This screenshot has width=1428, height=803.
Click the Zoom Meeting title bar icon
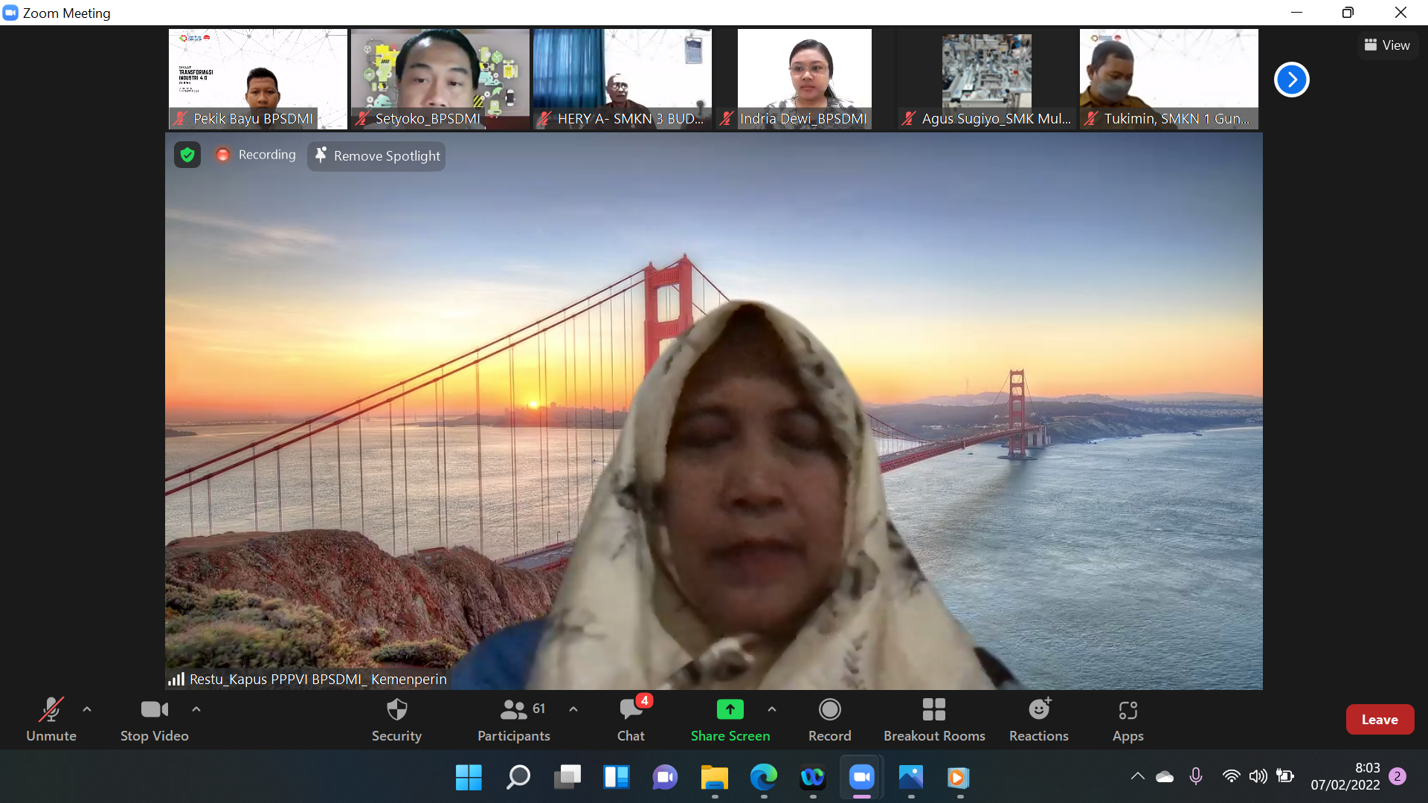pos(10,13)
